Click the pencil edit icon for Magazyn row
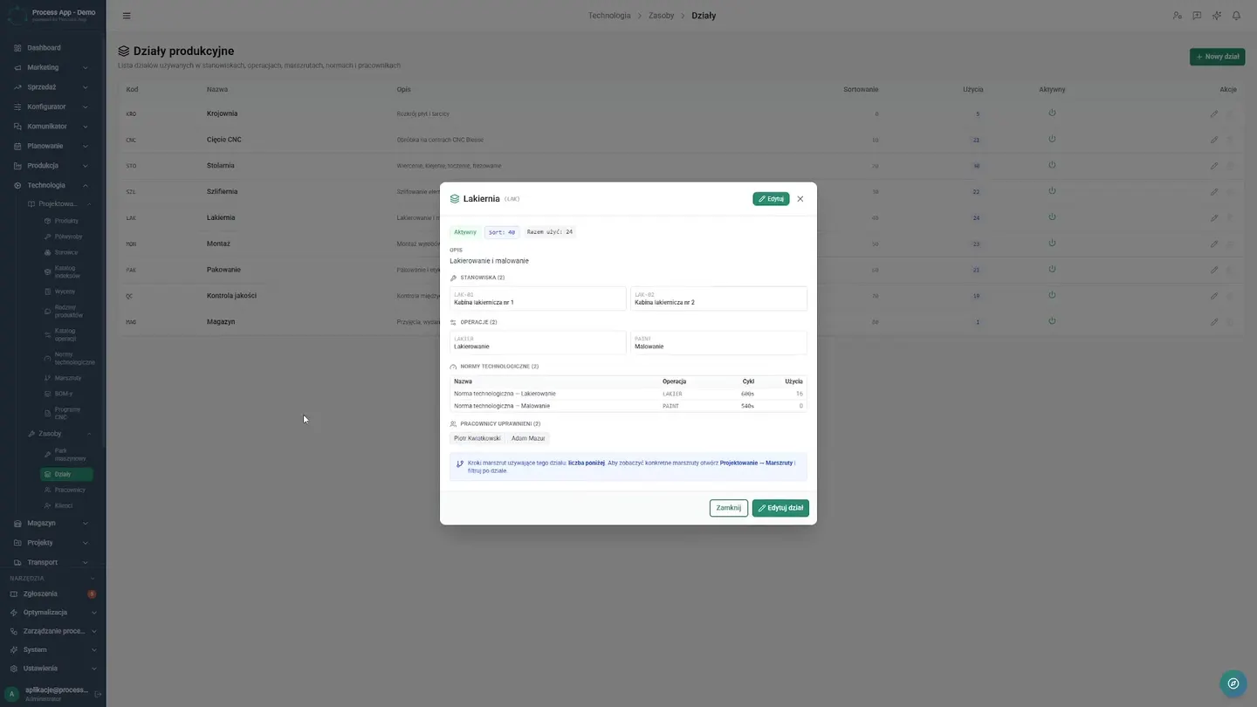The width and height of the screenshot is (1257, 707). 1214,322
